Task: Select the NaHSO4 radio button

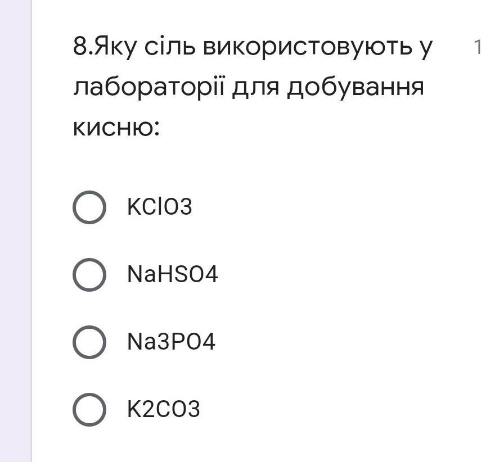Action: (89, 275)
